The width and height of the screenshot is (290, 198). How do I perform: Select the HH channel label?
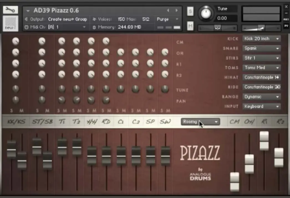tap(92, 121)
